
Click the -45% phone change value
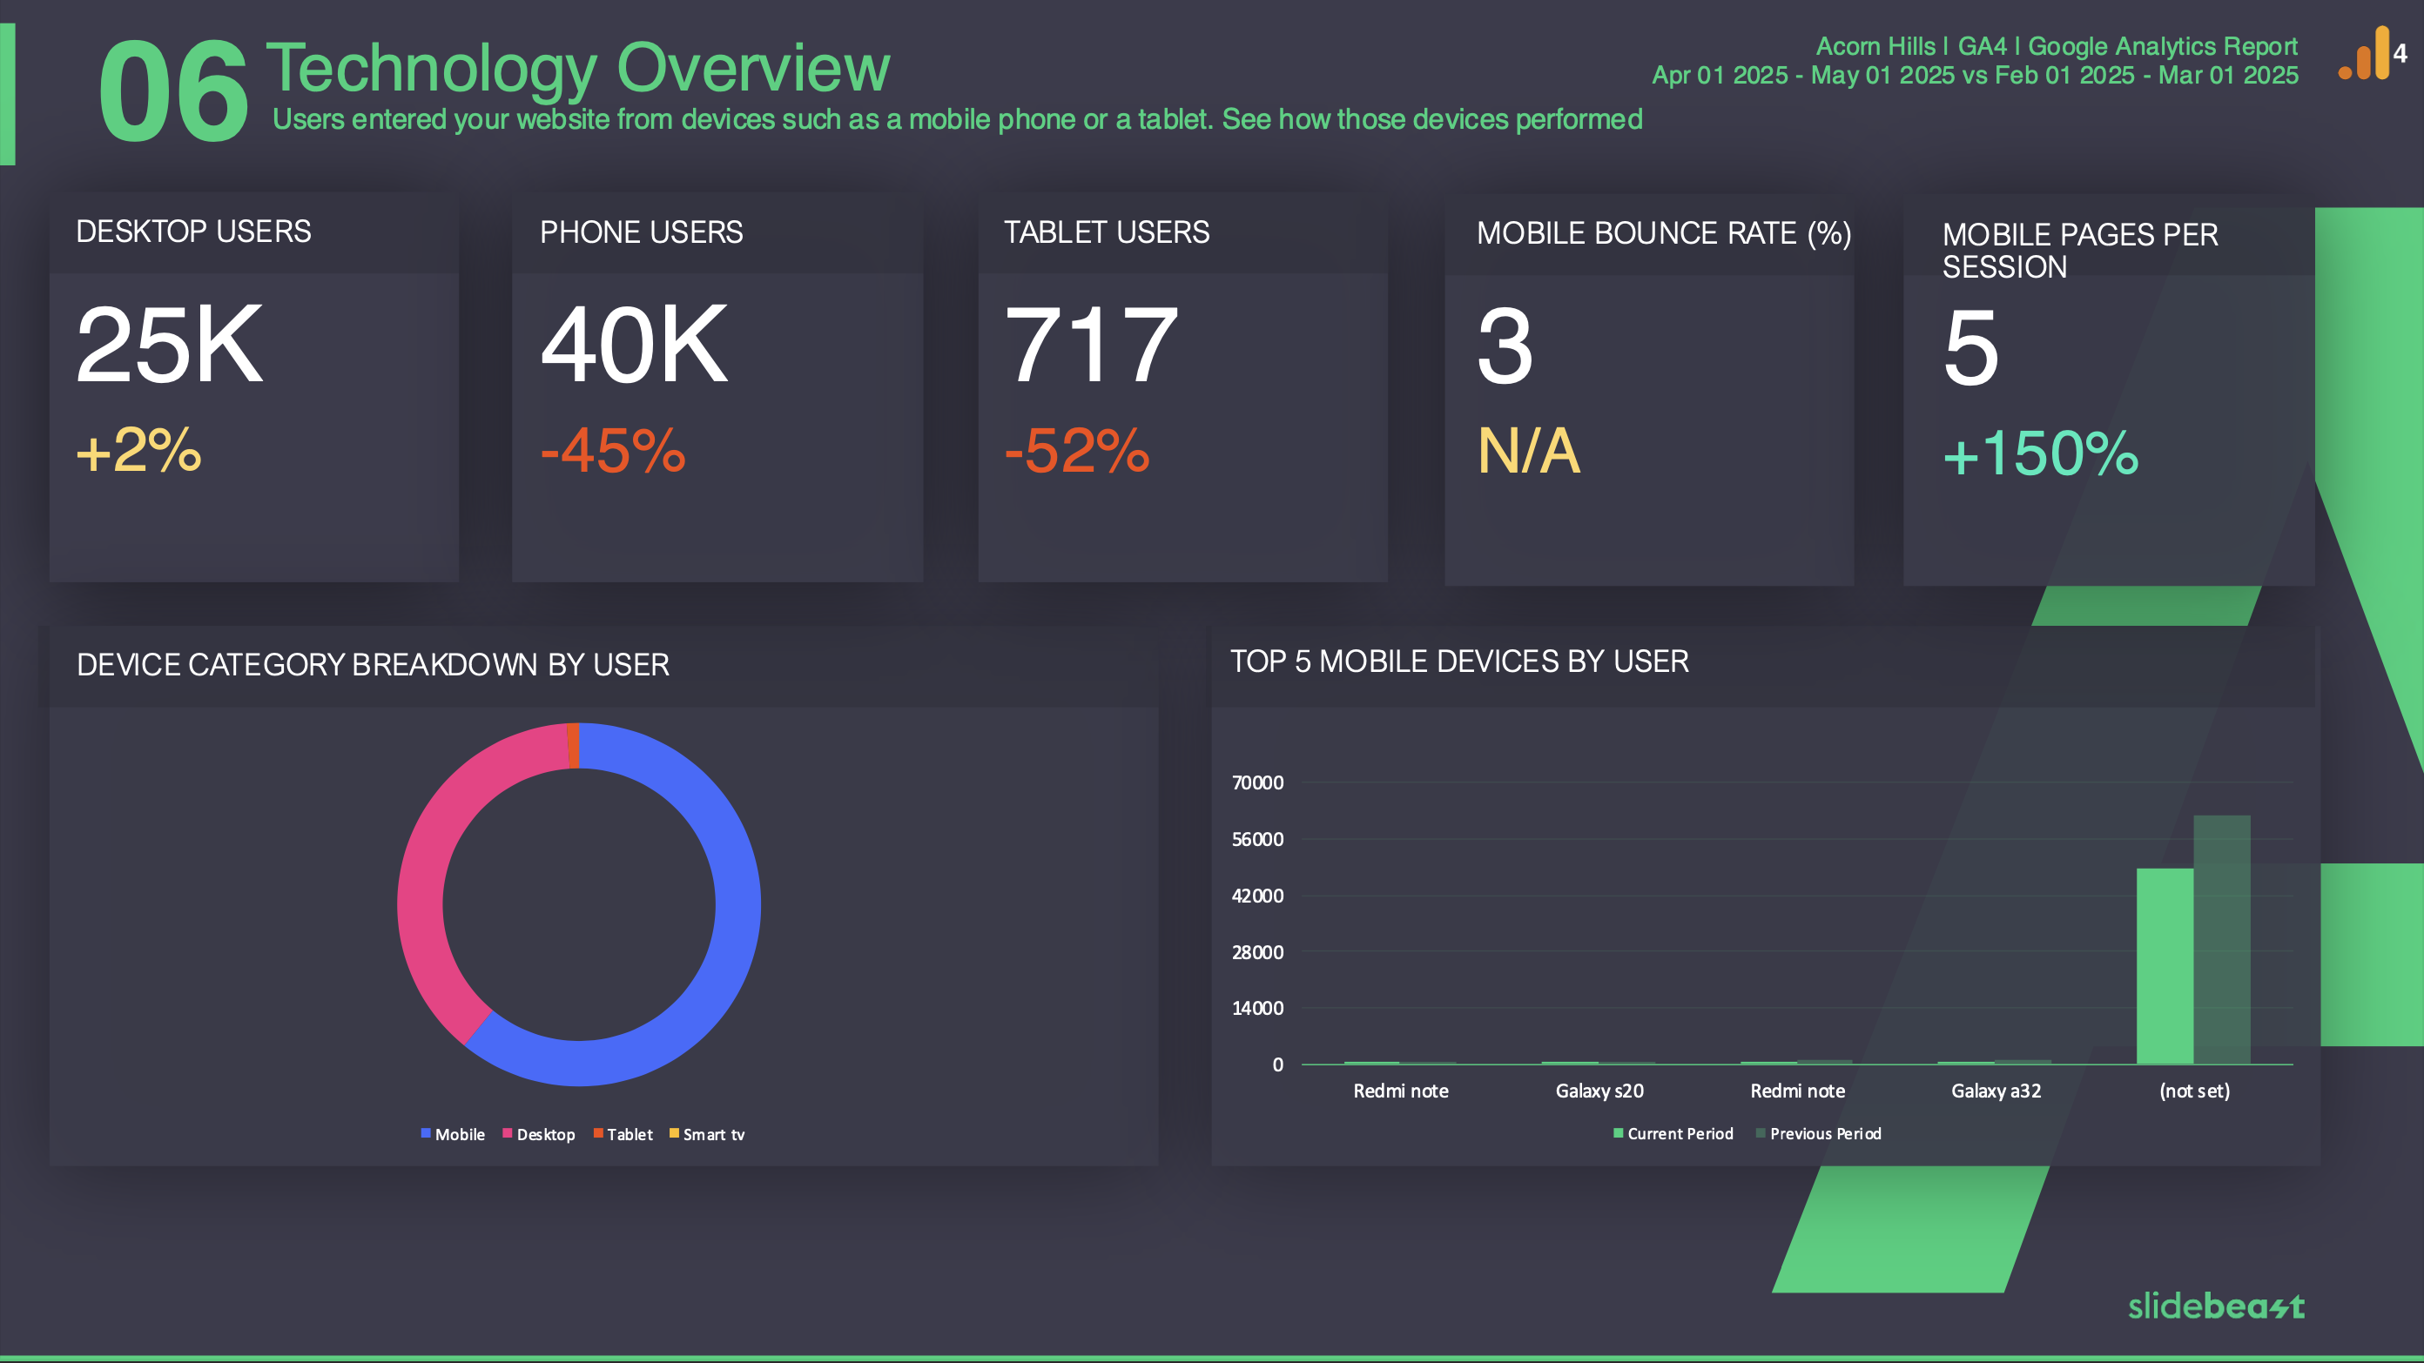click(x=613, y=451)
